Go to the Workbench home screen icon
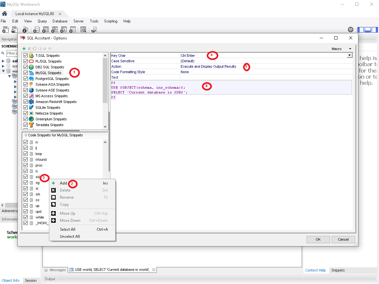Image resolution: width=379 pixels, height=284 pixels. (5, 14)
